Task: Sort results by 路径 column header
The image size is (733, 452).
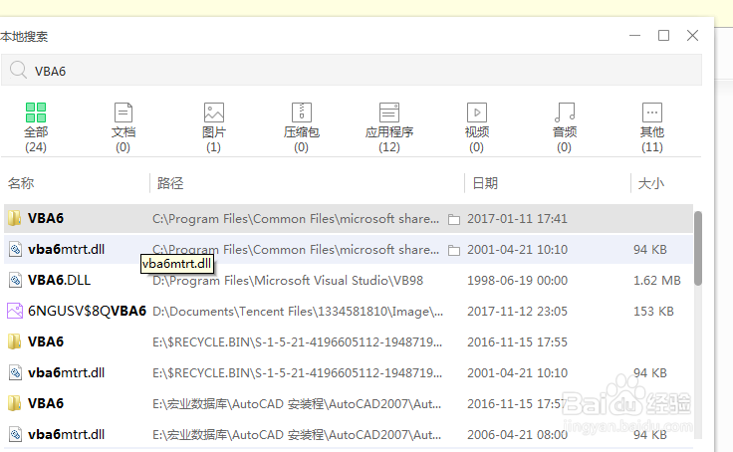Action: (170, 183)
